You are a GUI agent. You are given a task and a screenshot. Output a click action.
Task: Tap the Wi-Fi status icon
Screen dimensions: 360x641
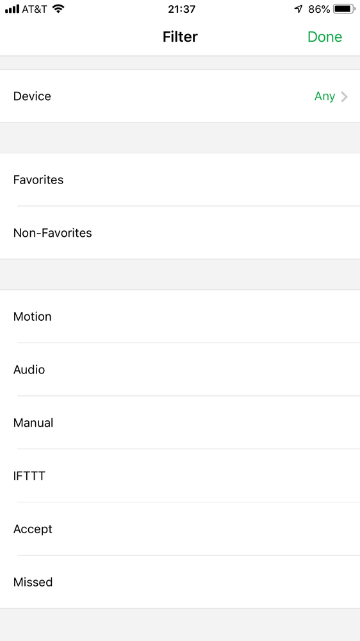(59, 9)
